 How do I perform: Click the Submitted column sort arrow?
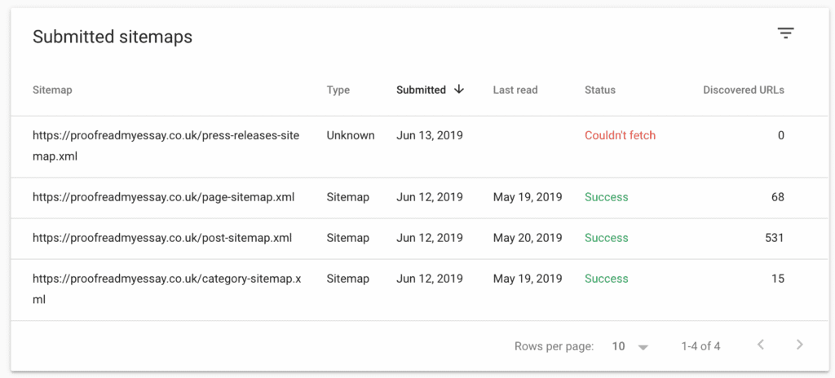tap(459, 90)
